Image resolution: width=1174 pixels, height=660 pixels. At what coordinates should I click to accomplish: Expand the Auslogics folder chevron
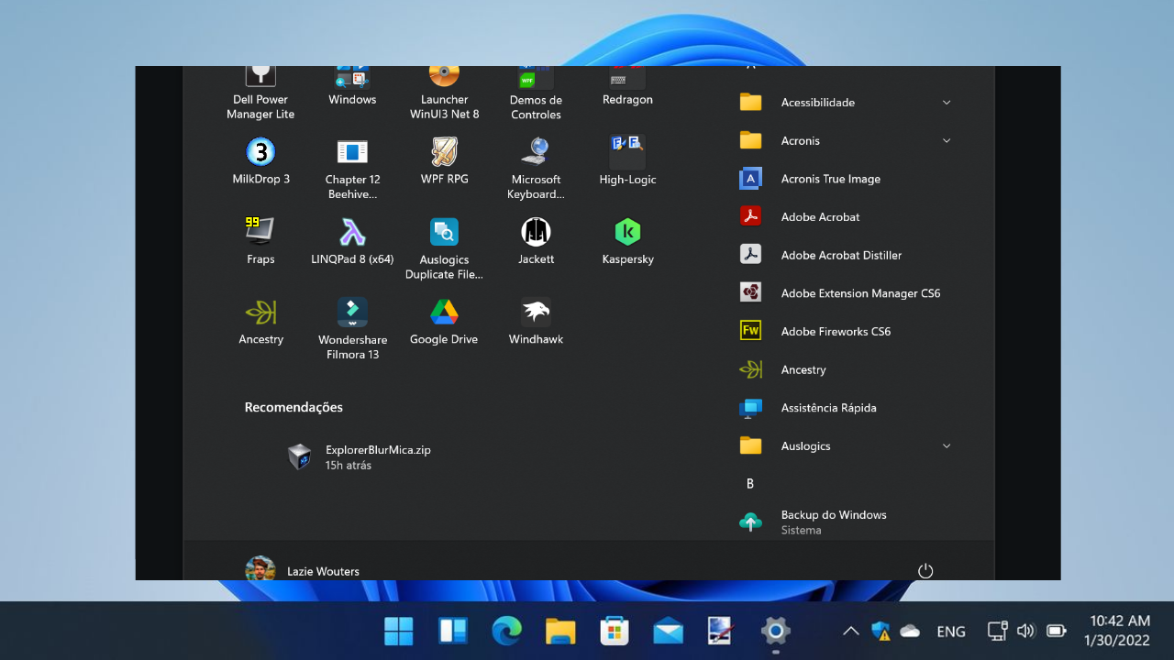click(947, 446)
